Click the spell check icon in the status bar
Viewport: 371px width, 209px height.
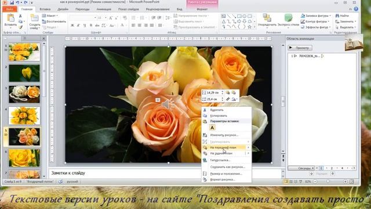tap(60, 182)
